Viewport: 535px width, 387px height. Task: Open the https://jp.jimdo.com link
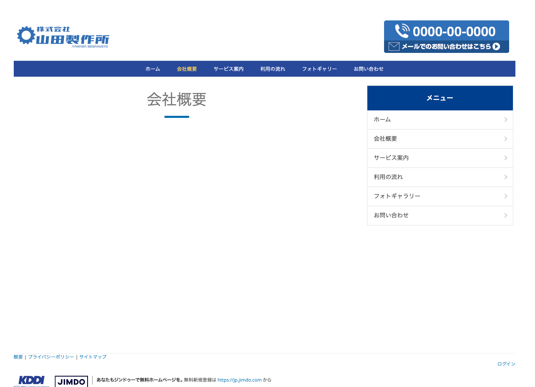(239, 380)
